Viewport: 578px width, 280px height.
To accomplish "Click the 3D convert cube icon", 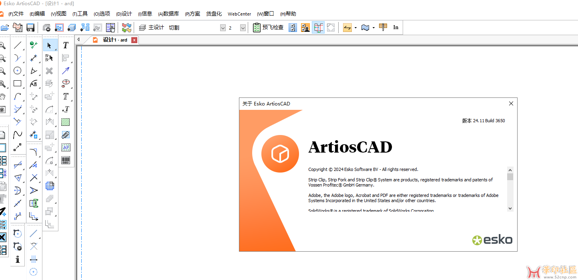I will [72, 28].
